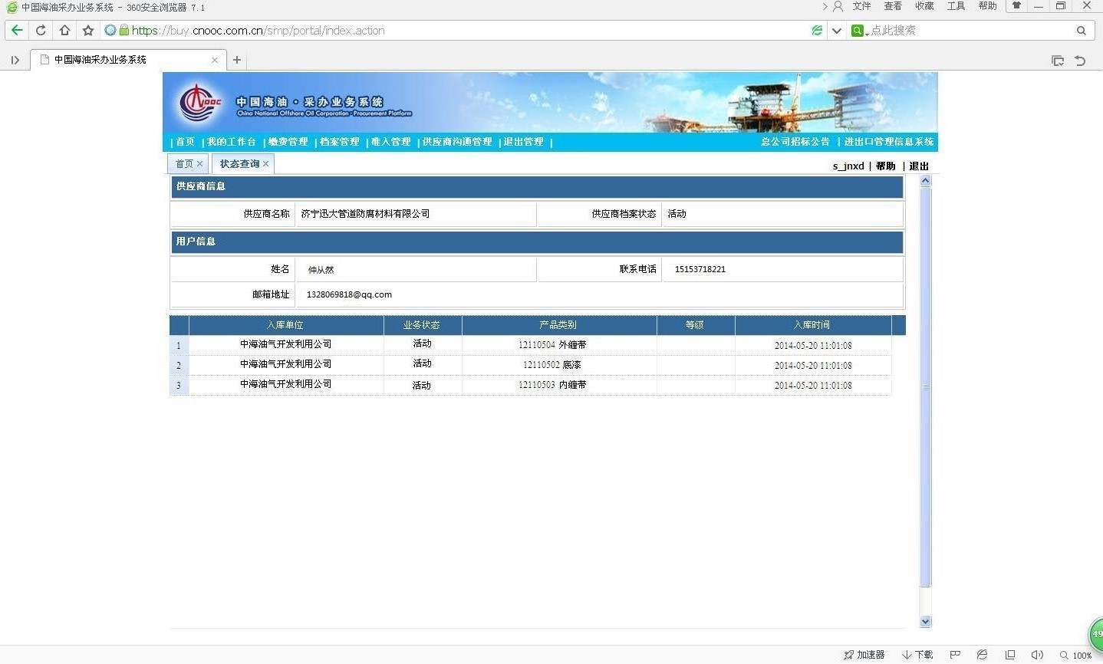Select row with 12110504 外缠带
This screenshot has height=664, width=1103.
pyautogui.click(x=531, y=345)
